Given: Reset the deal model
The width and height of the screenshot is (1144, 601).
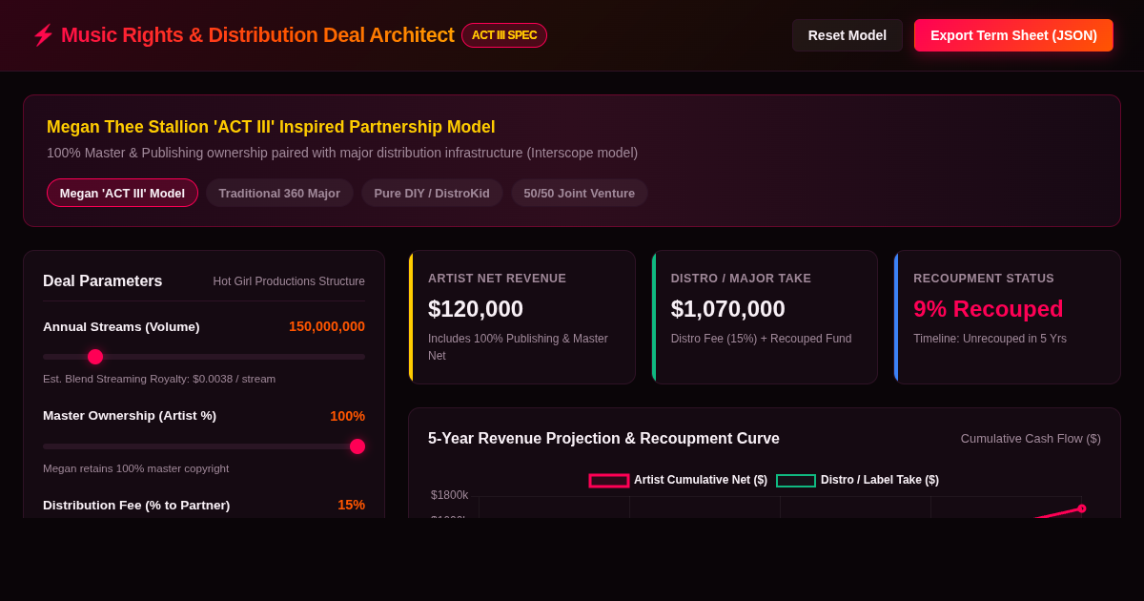Looking at the screenshot, I should [x=848, y=35].
